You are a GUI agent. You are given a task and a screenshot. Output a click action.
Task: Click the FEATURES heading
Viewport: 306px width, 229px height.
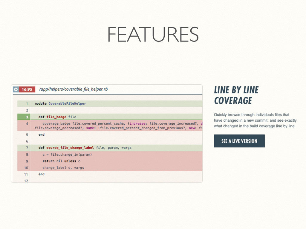coord(153,34)
